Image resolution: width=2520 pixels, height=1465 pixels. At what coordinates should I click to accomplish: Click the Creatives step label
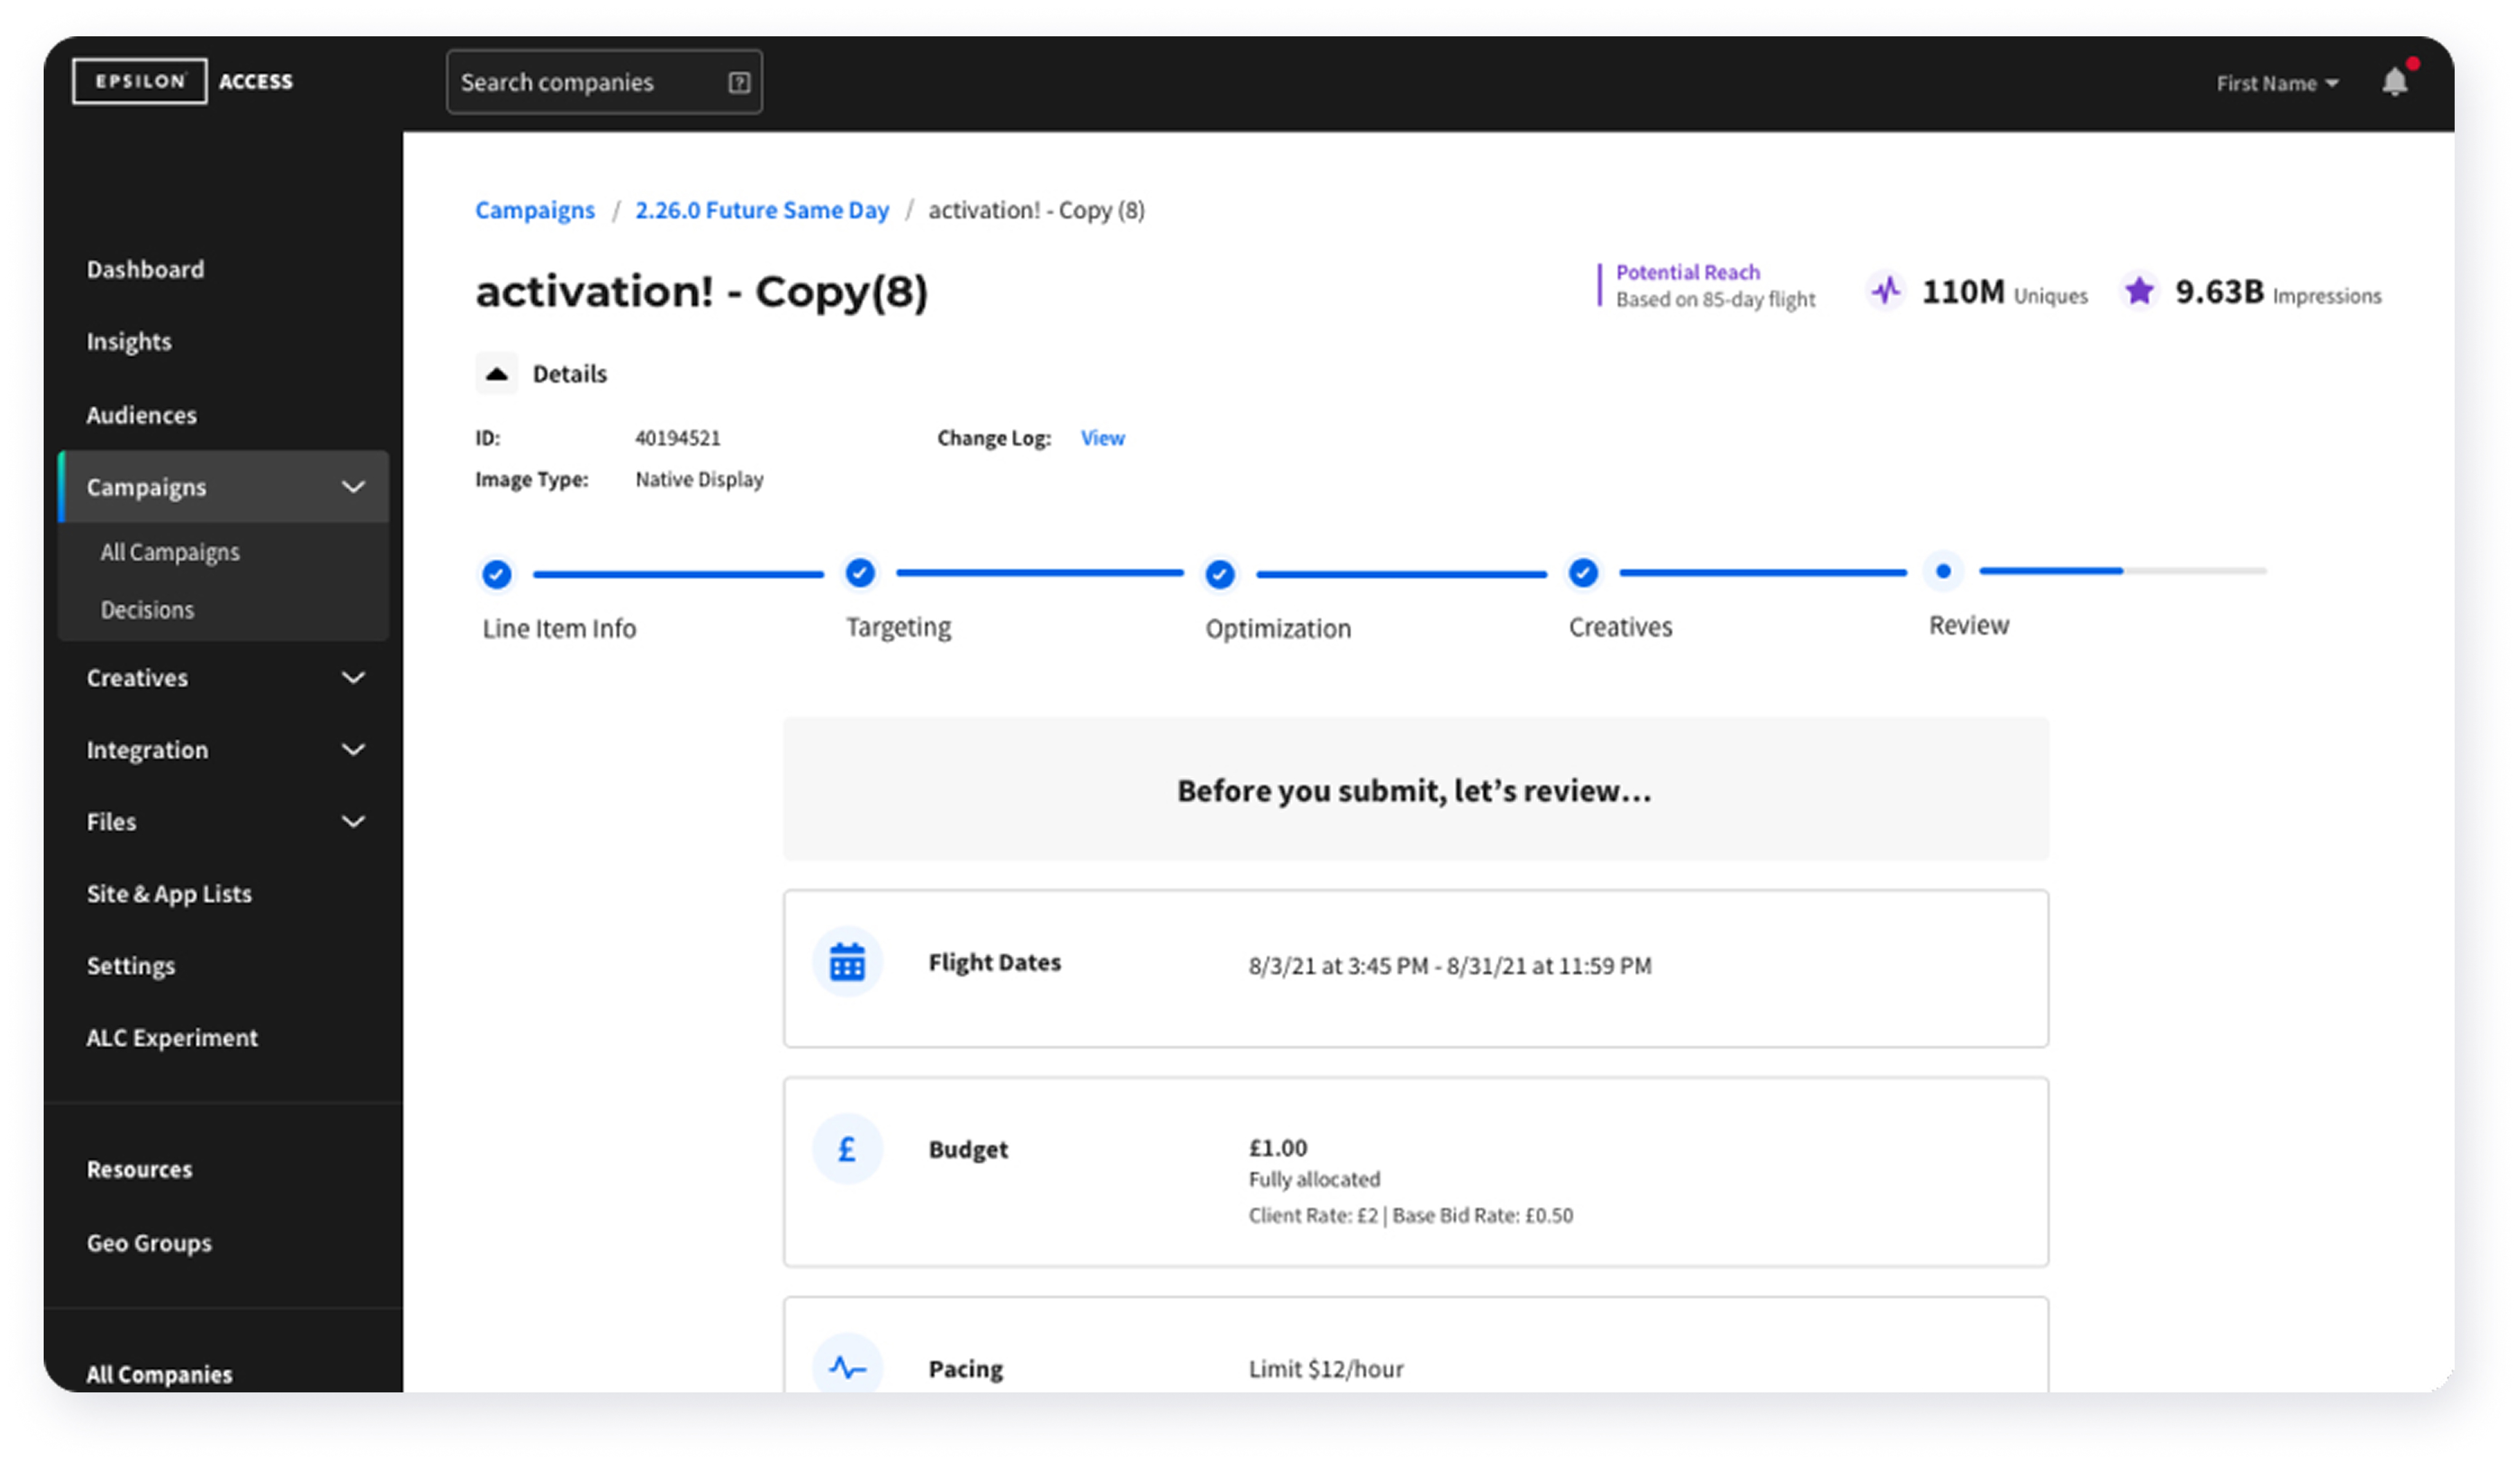pos(1620,627)
